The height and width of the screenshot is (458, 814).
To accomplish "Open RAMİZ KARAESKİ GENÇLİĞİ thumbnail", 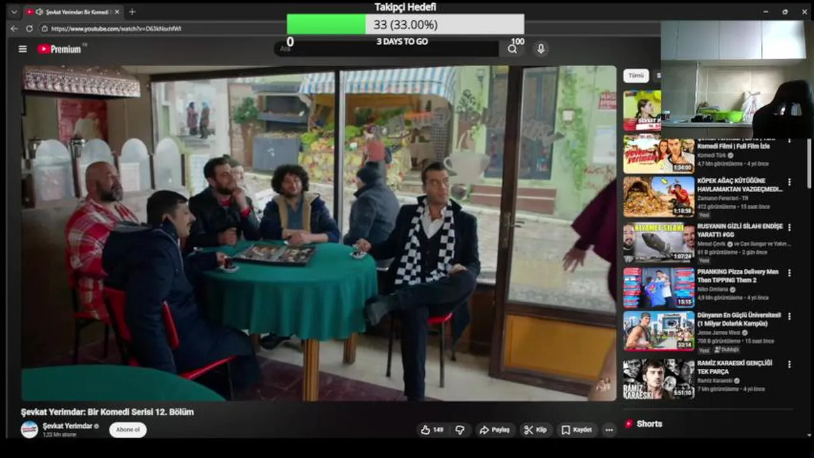I will 659,378.
